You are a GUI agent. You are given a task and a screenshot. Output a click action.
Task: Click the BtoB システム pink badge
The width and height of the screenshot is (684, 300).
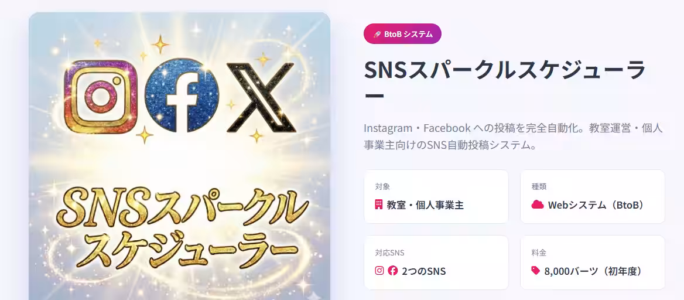click(402, 34)
